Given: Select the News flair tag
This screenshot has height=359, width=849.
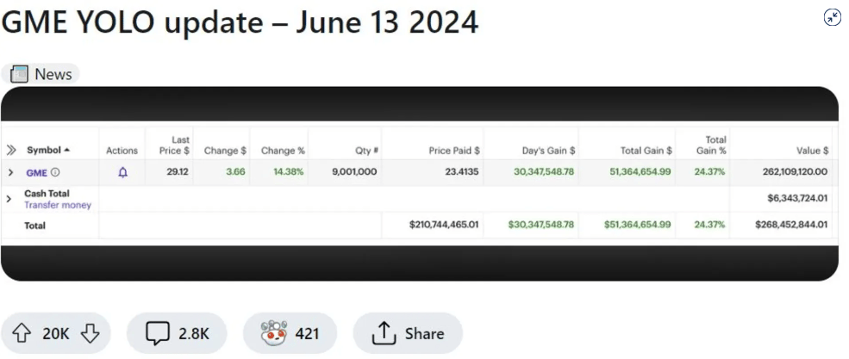Looking at the screenshot, I should [41, 74].
